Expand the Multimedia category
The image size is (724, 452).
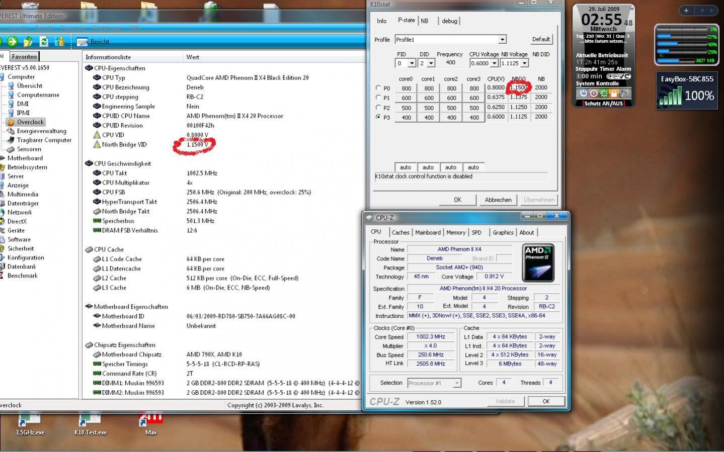click(23, 195)
